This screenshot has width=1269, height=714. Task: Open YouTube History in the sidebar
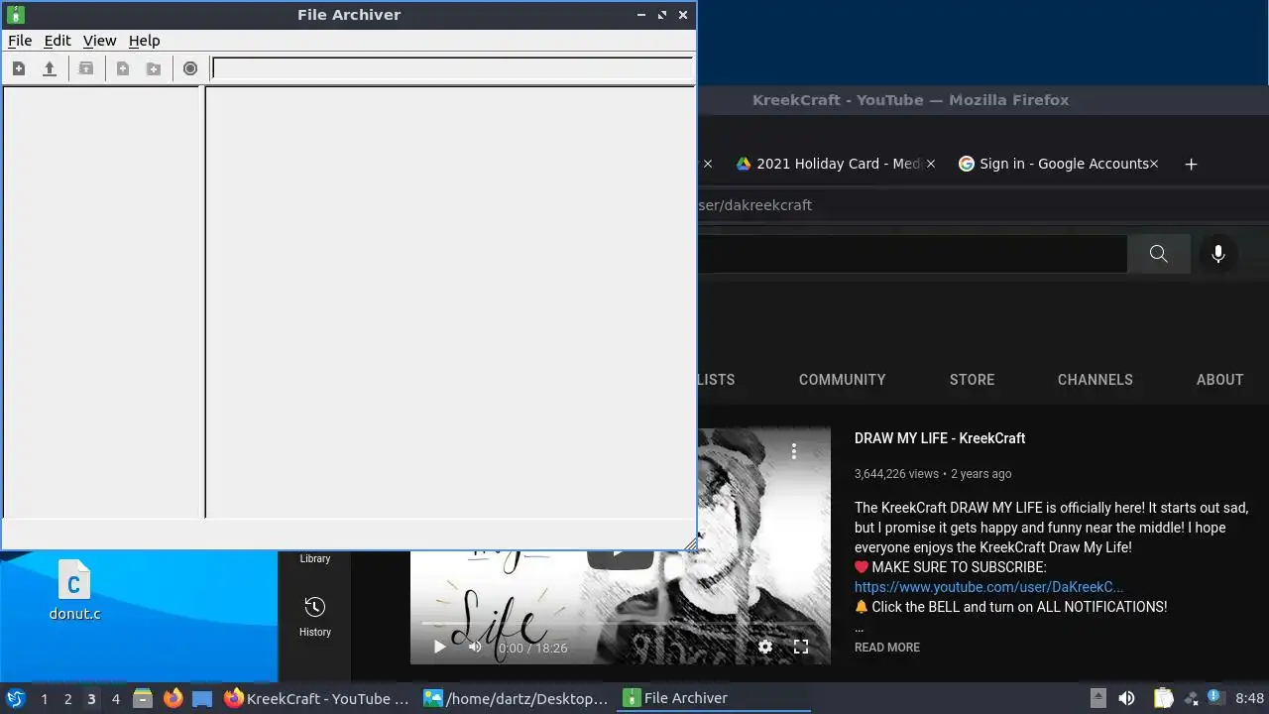pos(315,616)
